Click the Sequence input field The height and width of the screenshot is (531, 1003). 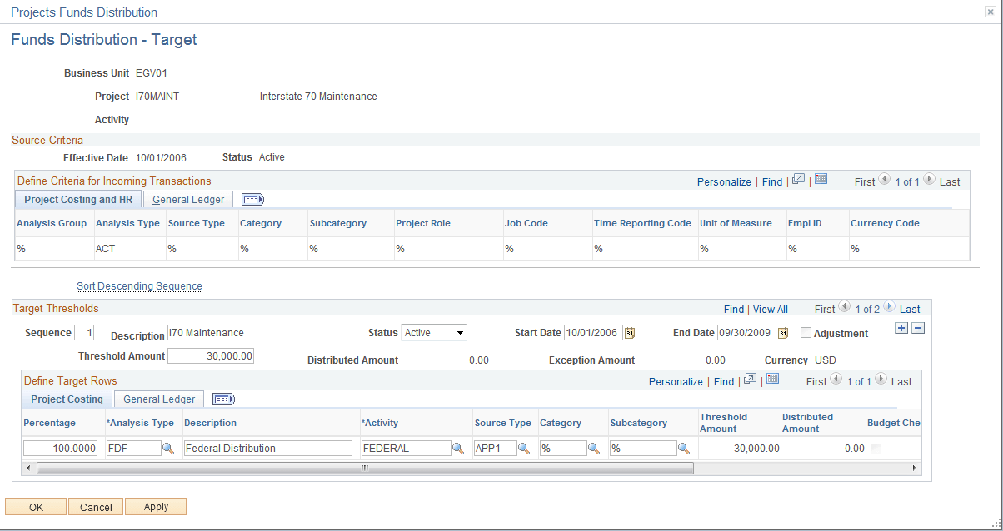tap(84, 333)
